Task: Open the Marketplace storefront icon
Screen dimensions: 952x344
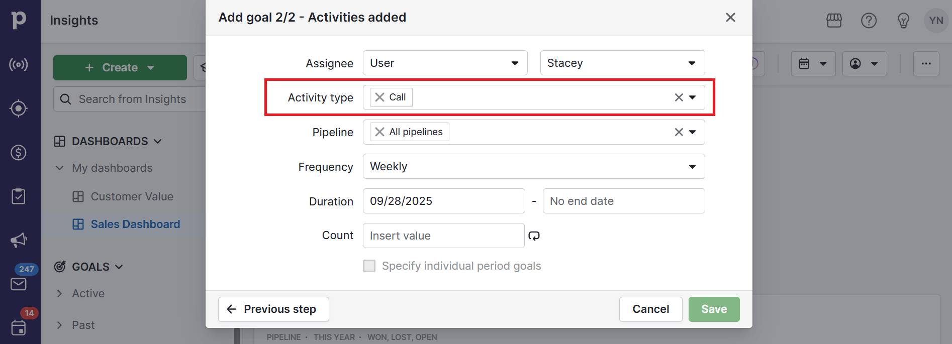Action: click(x=834, y=21)
